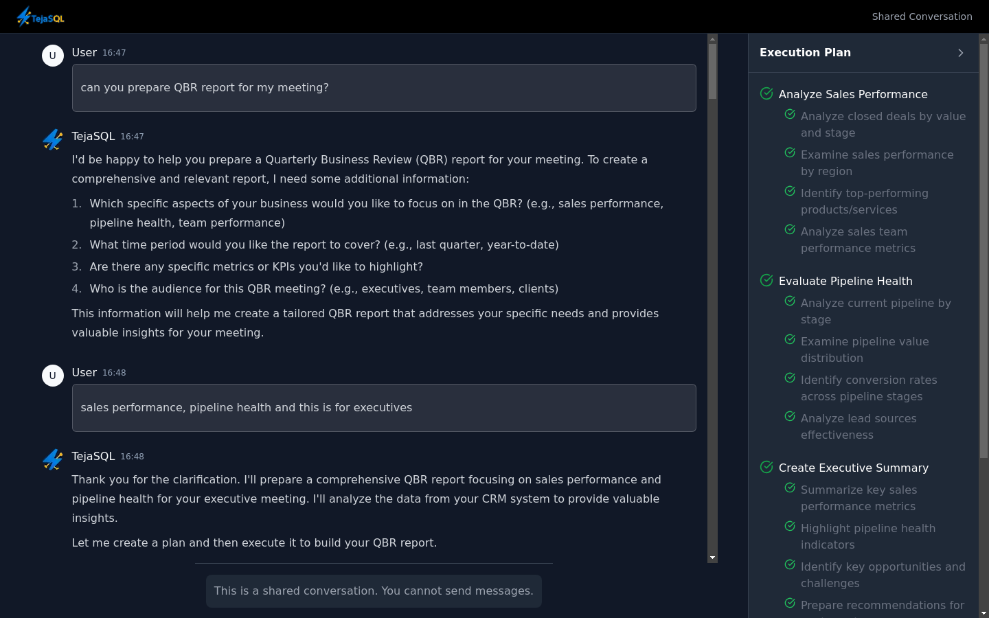
Task: Click check icon for Identify top-performing products
Action: coord(790,191)
